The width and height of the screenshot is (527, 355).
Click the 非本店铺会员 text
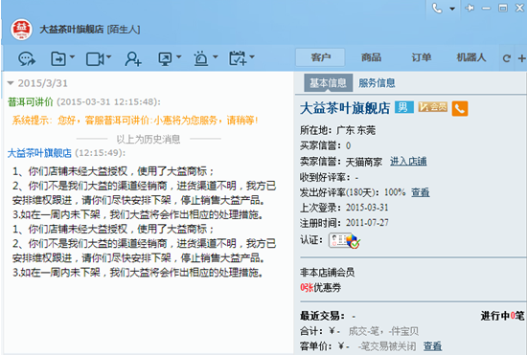tap(328, 272)
